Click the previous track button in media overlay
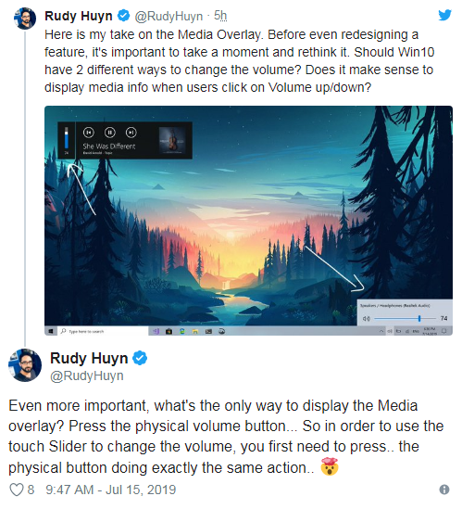Screen dimensions: 462x509 [89, 133]
